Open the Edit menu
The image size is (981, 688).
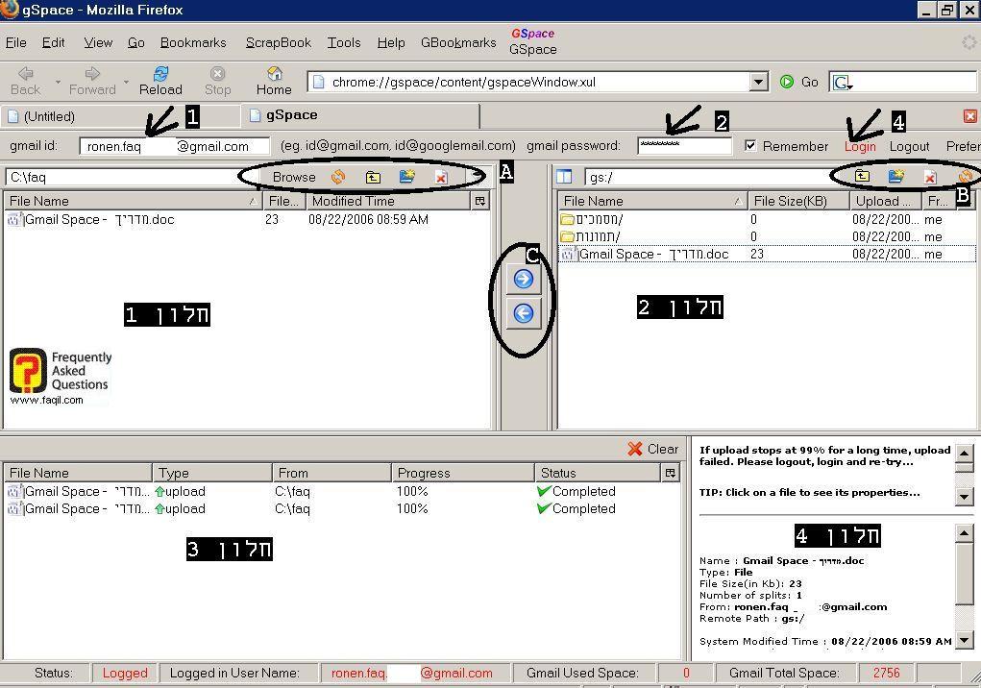[x=53, y=42]
